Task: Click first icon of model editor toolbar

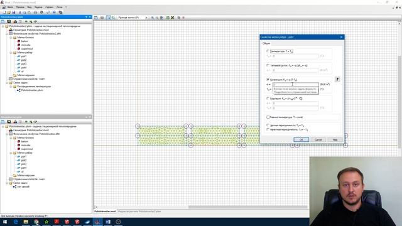Action: pos(96,18)
